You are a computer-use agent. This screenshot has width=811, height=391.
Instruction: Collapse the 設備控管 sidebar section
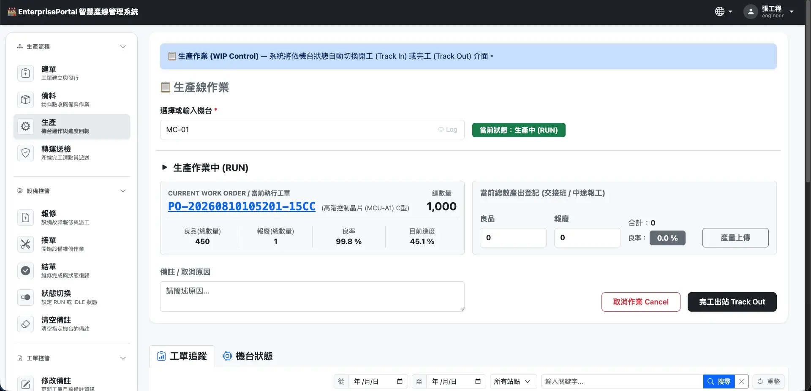pos(123,191)
